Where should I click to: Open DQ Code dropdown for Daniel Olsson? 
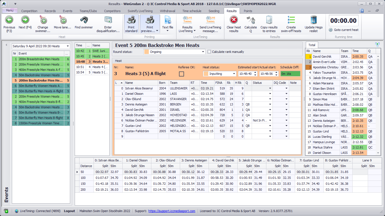click(287, 94)
